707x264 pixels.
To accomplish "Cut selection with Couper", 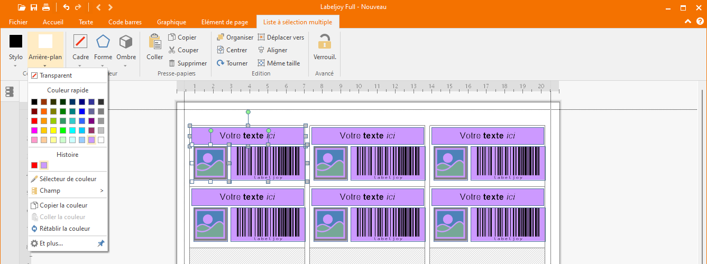I will click(183, 50).
